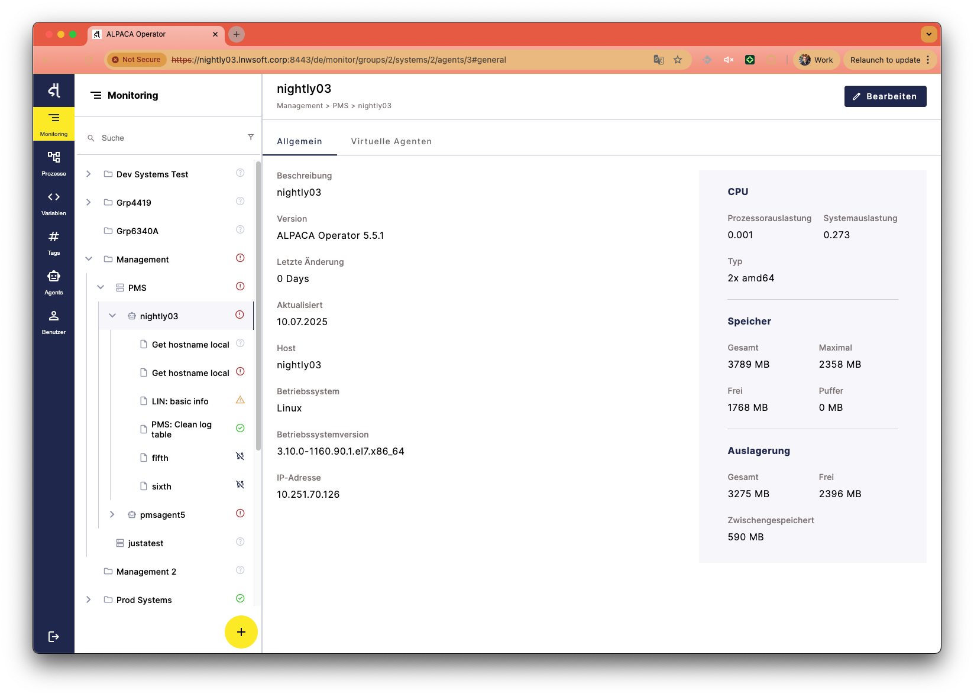Click the red error status icon of Management

tap(240, 258)
